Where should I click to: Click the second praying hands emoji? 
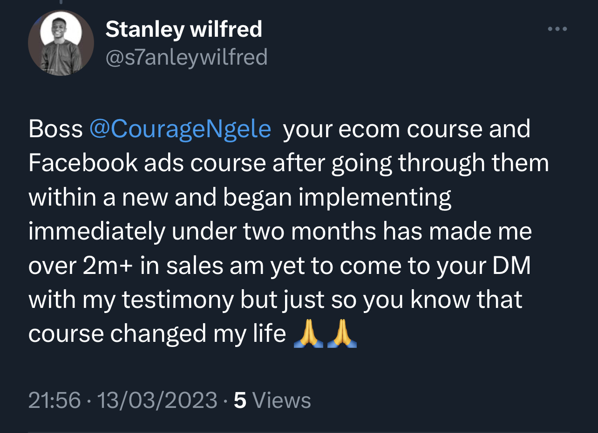click(x=342, y=334)
